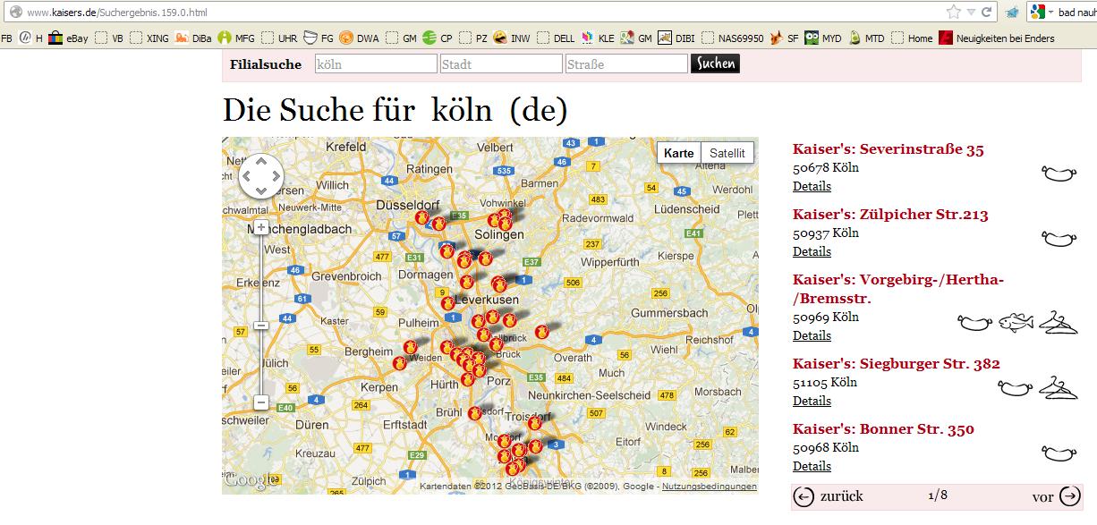Click the map zoom in plus button

[261, 227]
